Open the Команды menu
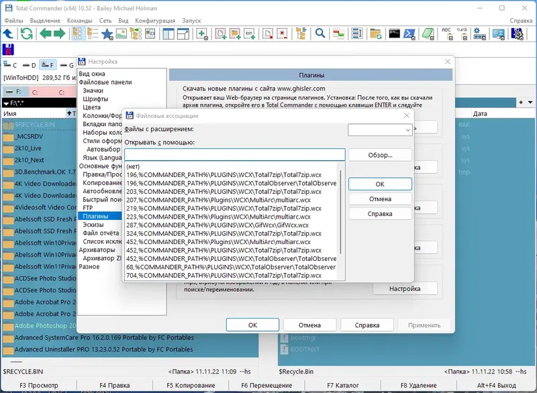Viewport: 537px width, 393px height. [79, 21]
